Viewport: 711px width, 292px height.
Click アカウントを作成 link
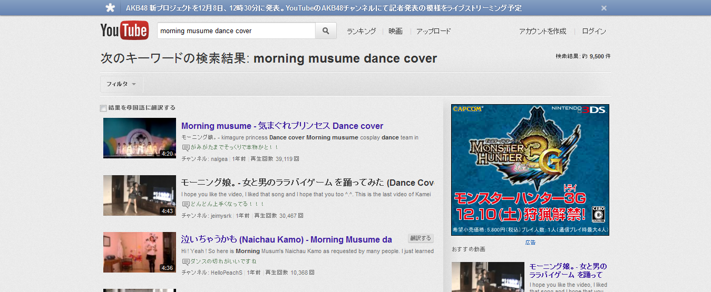542,31
